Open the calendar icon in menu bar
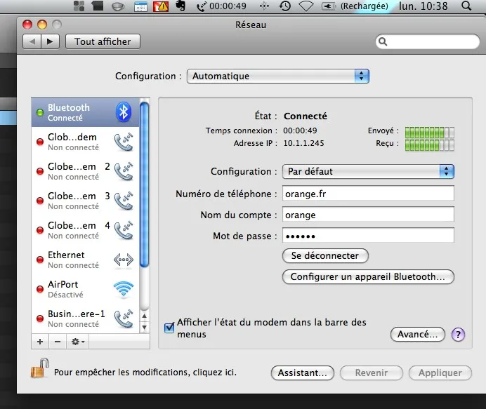 [140, 6]
